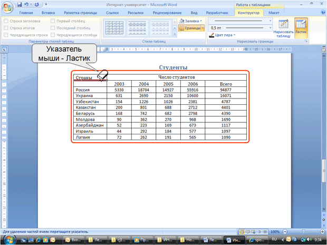Open the Вставка ribbon tab
Image resolution: width=327 pixels, height=245 pixels.
48,13
